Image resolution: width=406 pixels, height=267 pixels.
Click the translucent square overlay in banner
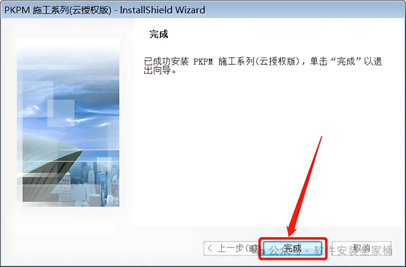pos(61,113)
